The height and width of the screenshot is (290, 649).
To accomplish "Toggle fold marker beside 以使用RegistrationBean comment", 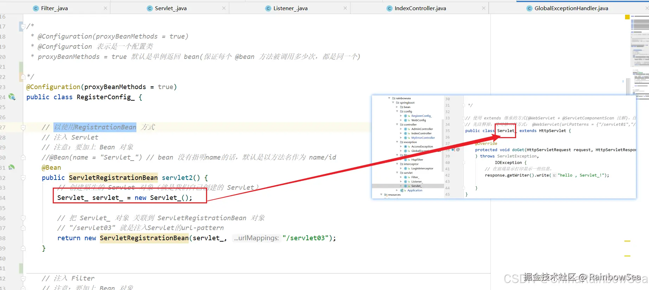I will point(23,127).
